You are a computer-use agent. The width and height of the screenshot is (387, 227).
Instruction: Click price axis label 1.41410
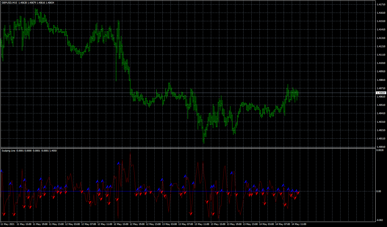[381, 30]
